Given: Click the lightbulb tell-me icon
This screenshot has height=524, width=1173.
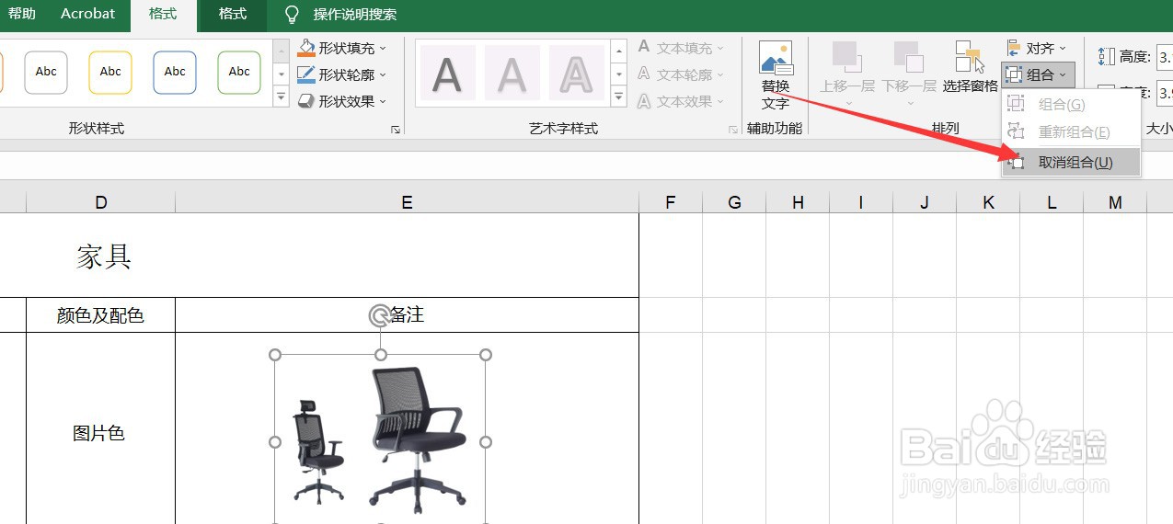Looking at the screenshot, I should pos(293,15).
